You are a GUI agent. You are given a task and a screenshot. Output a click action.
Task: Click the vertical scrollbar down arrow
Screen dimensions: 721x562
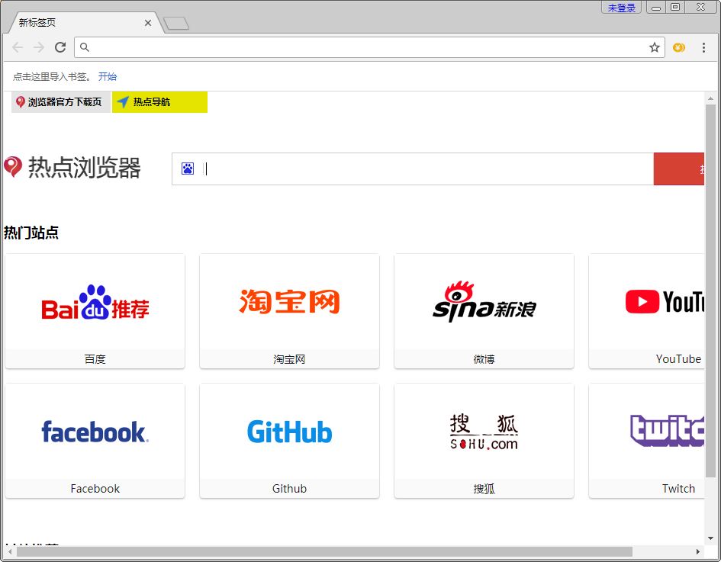710,538
